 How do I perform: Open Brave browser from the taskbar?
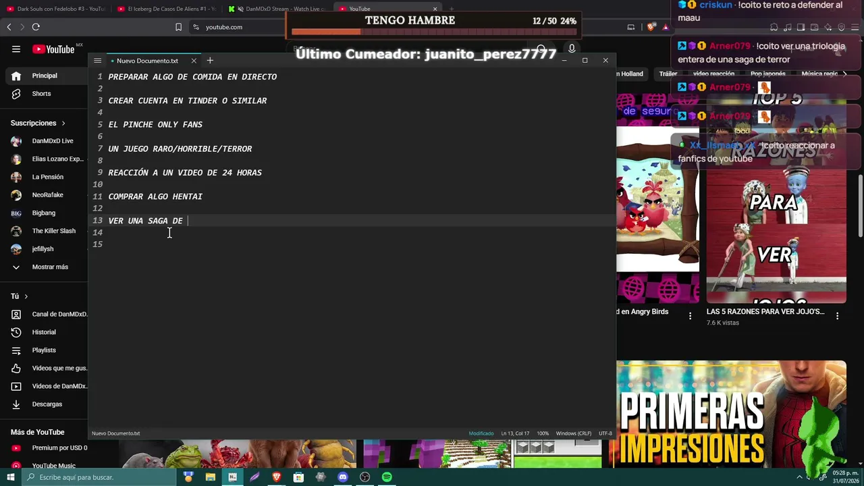[x=277, y=477]
